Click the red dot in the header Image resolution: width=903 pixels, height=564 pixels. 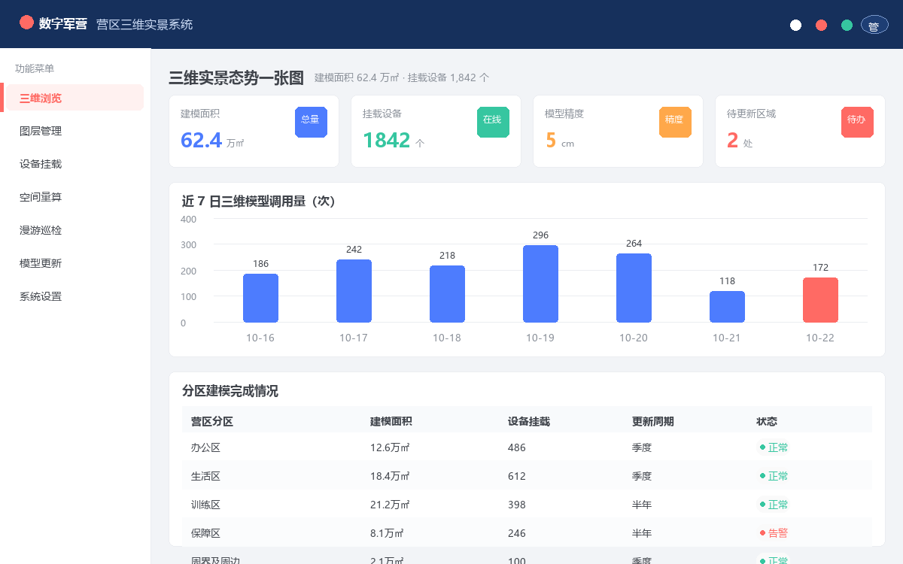[821, 25]
